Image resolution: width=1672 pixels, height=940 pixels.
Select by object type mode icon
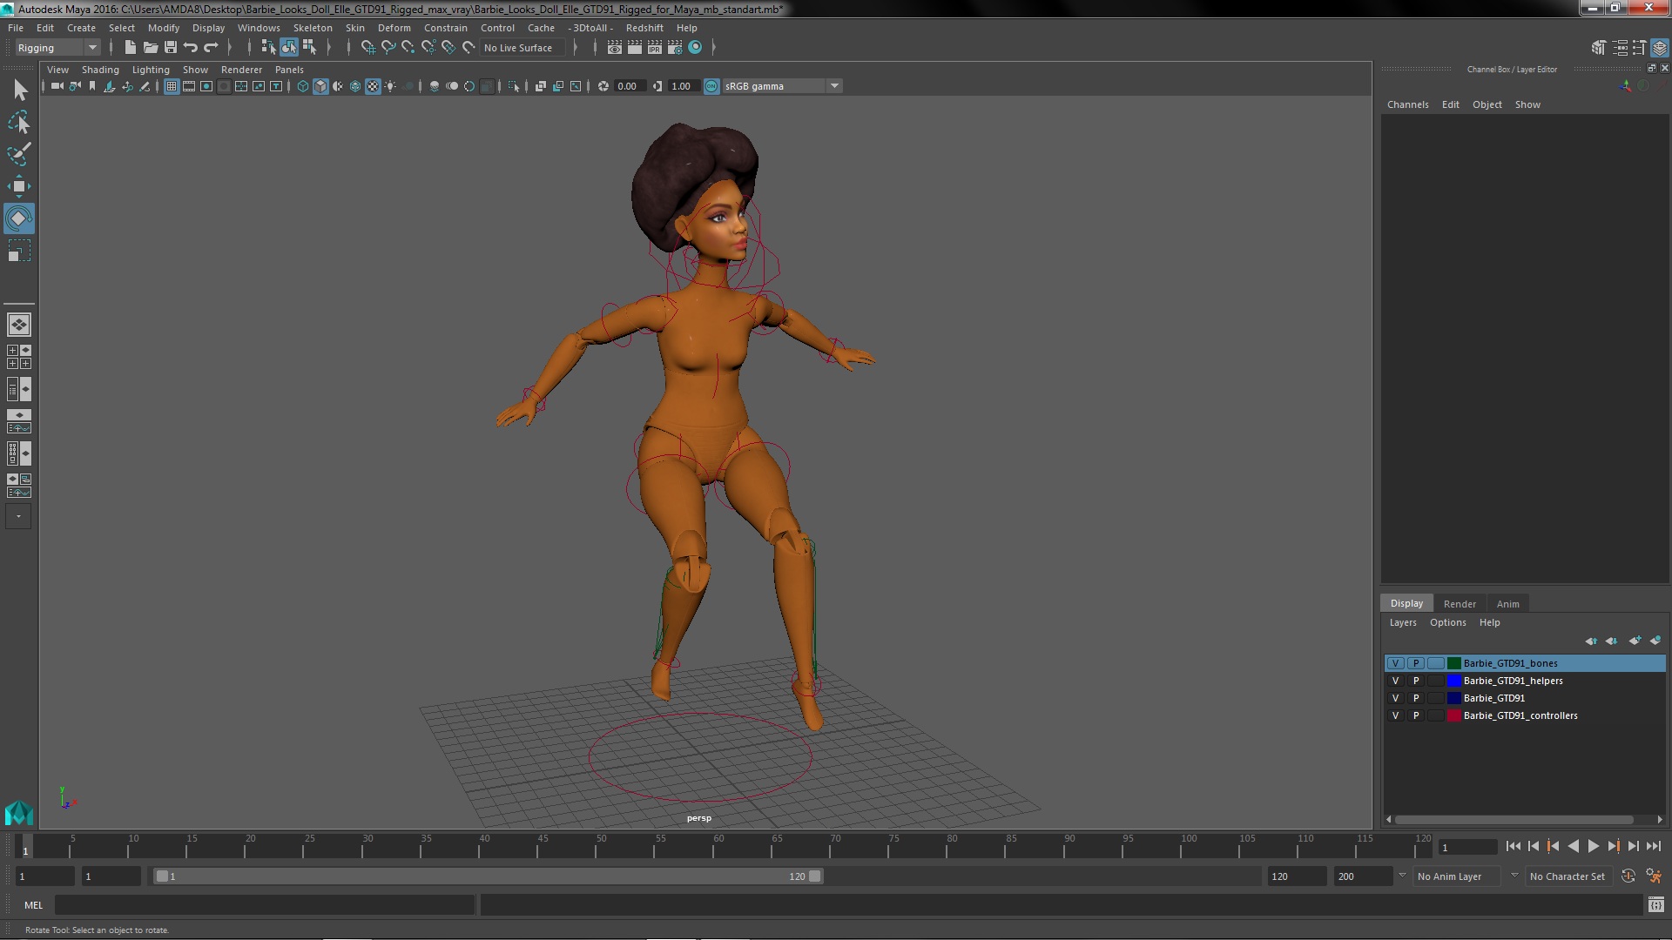point(289,48)
